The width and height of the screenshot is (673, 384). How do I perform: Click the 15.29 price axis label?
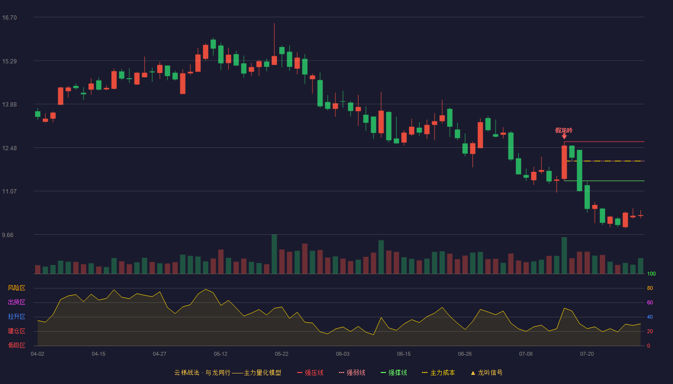pos(9,61)
